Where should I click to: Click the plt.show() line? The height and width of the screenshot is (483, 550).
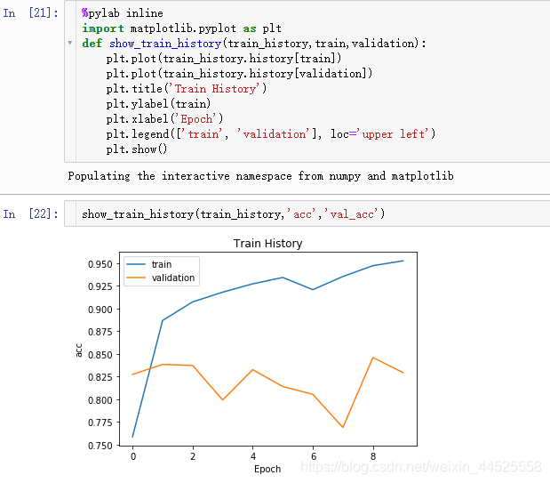tap(137, 149)
